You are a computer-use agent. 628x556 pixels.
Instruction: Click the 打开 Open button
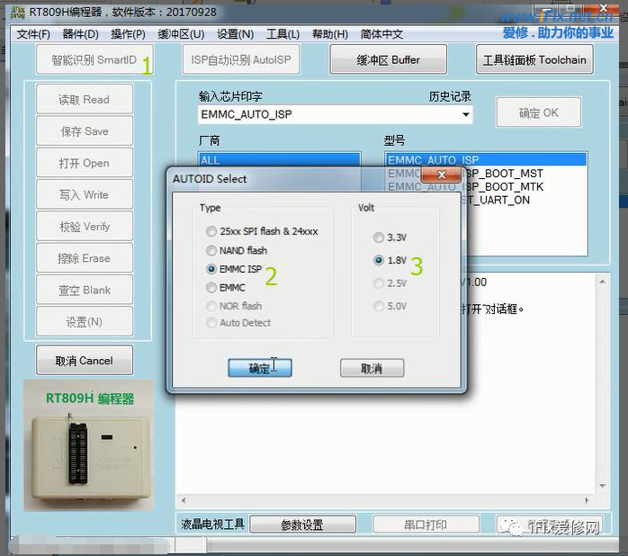point(84,163)
